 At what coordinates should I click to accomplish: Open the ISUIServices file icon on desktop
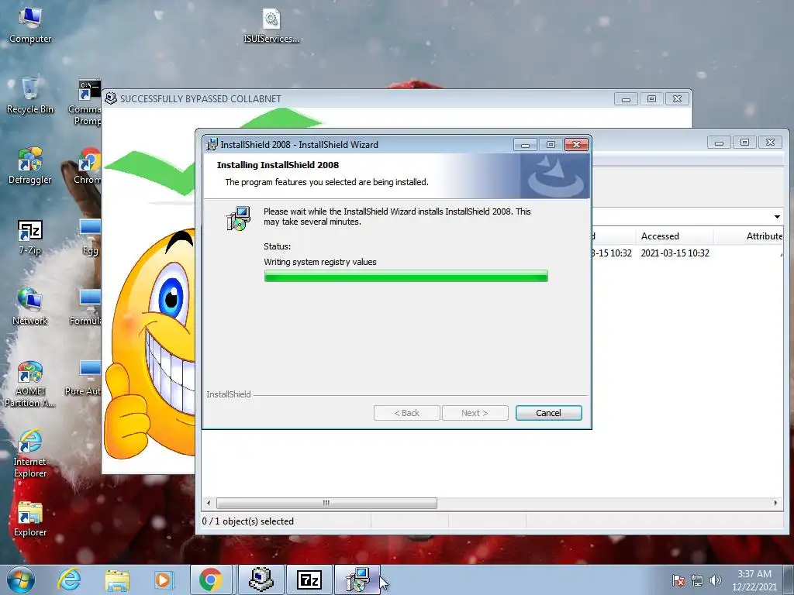tap(271, 26)
